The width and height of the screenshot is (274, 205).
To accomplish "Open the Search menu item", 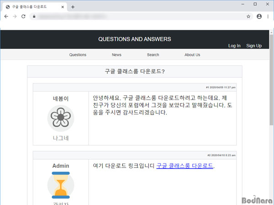I will (153, 55).
